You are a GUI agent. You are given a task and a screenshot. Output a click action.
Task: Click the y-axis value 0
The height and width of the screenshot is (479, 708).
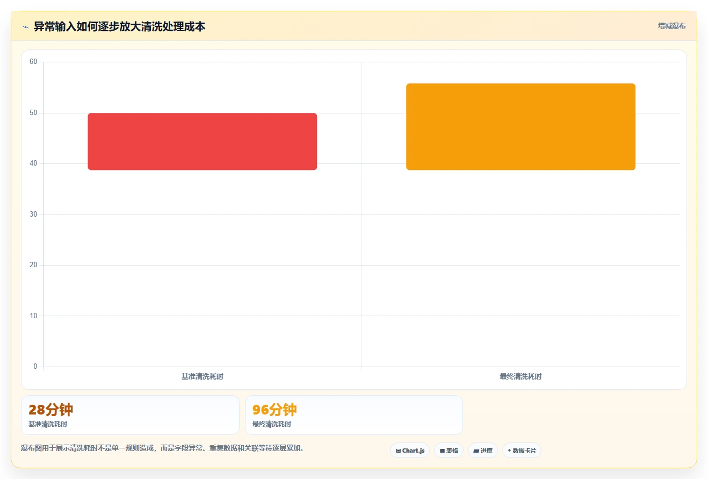[x=35, y=367]
